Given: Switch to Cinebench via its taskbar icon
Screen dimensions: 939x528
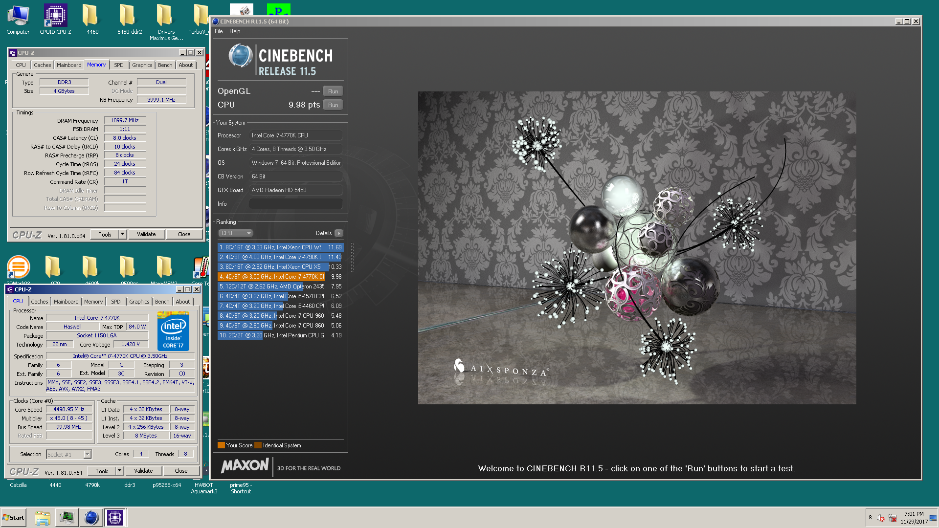Looking at the screenshot, I should 91,518.
